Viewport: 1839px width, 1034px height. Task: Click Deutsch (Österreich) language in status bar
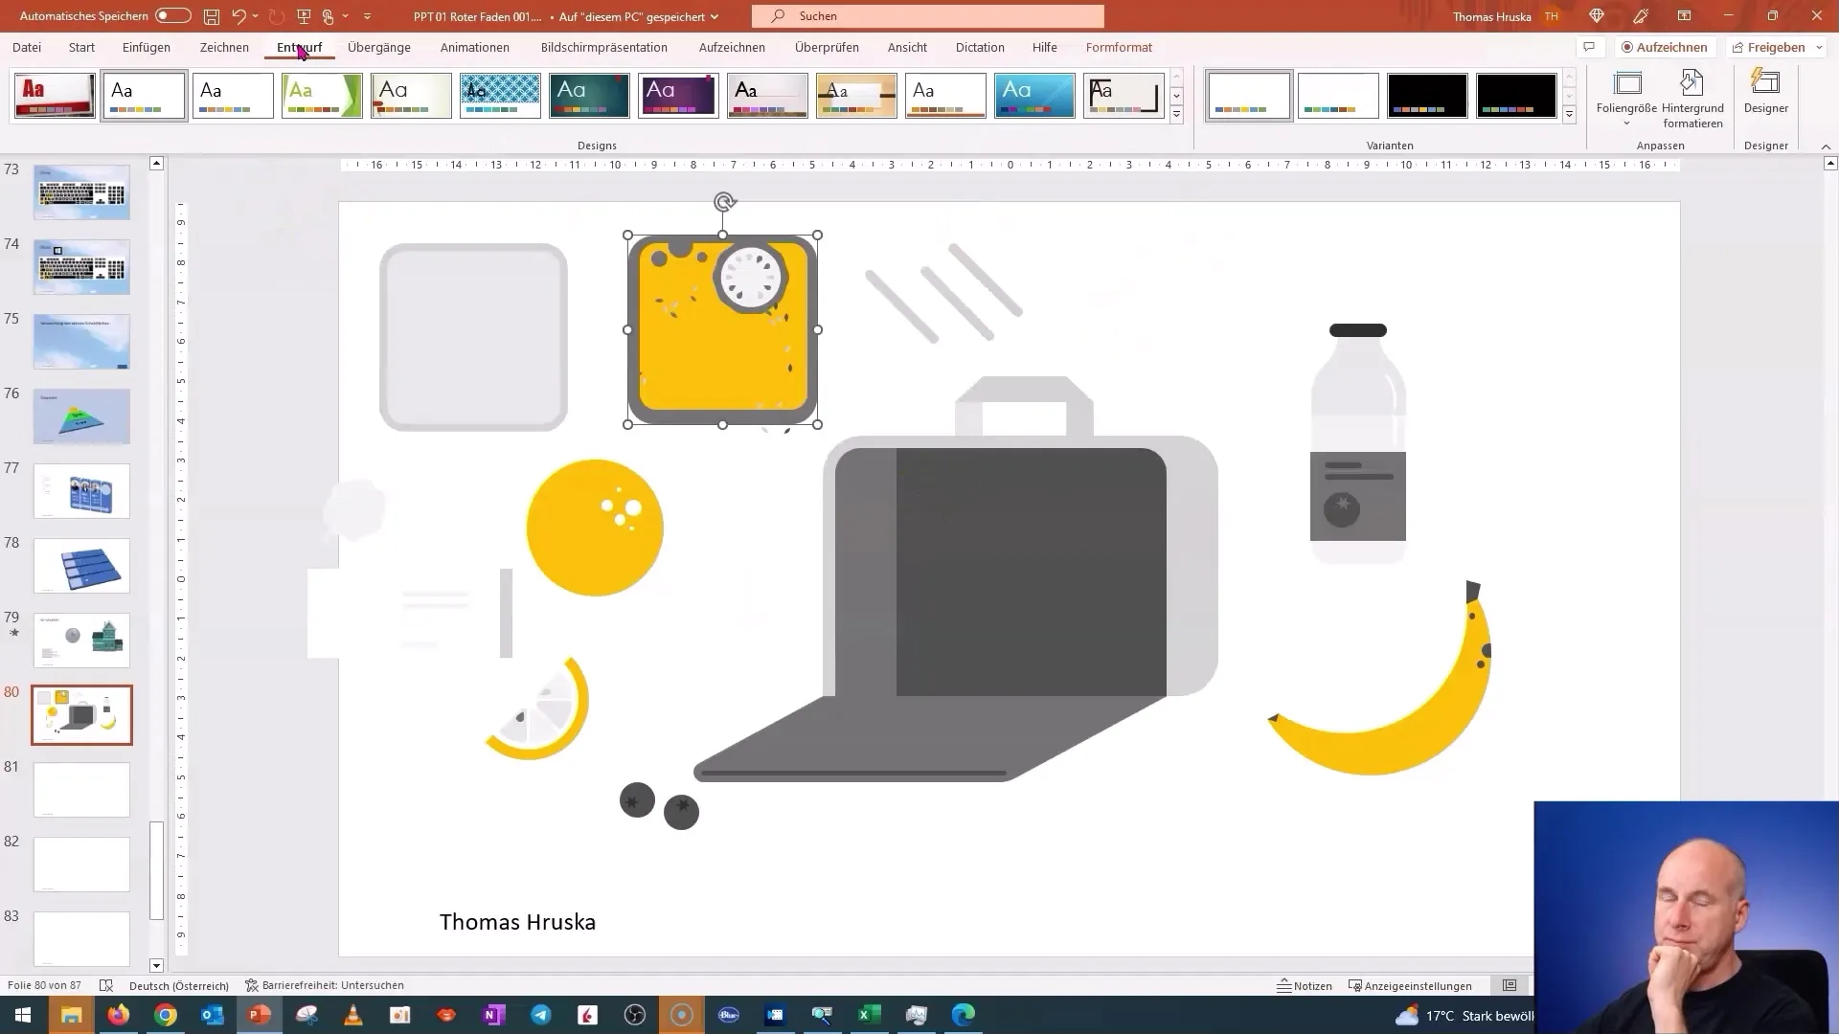(179, 985)
